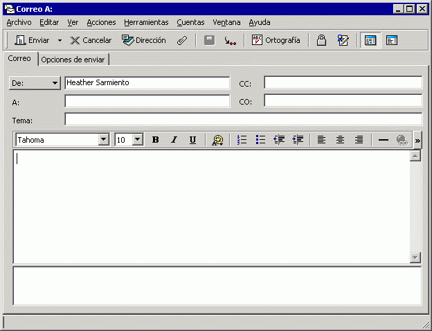Open the Ver menu

click(73, 22)
